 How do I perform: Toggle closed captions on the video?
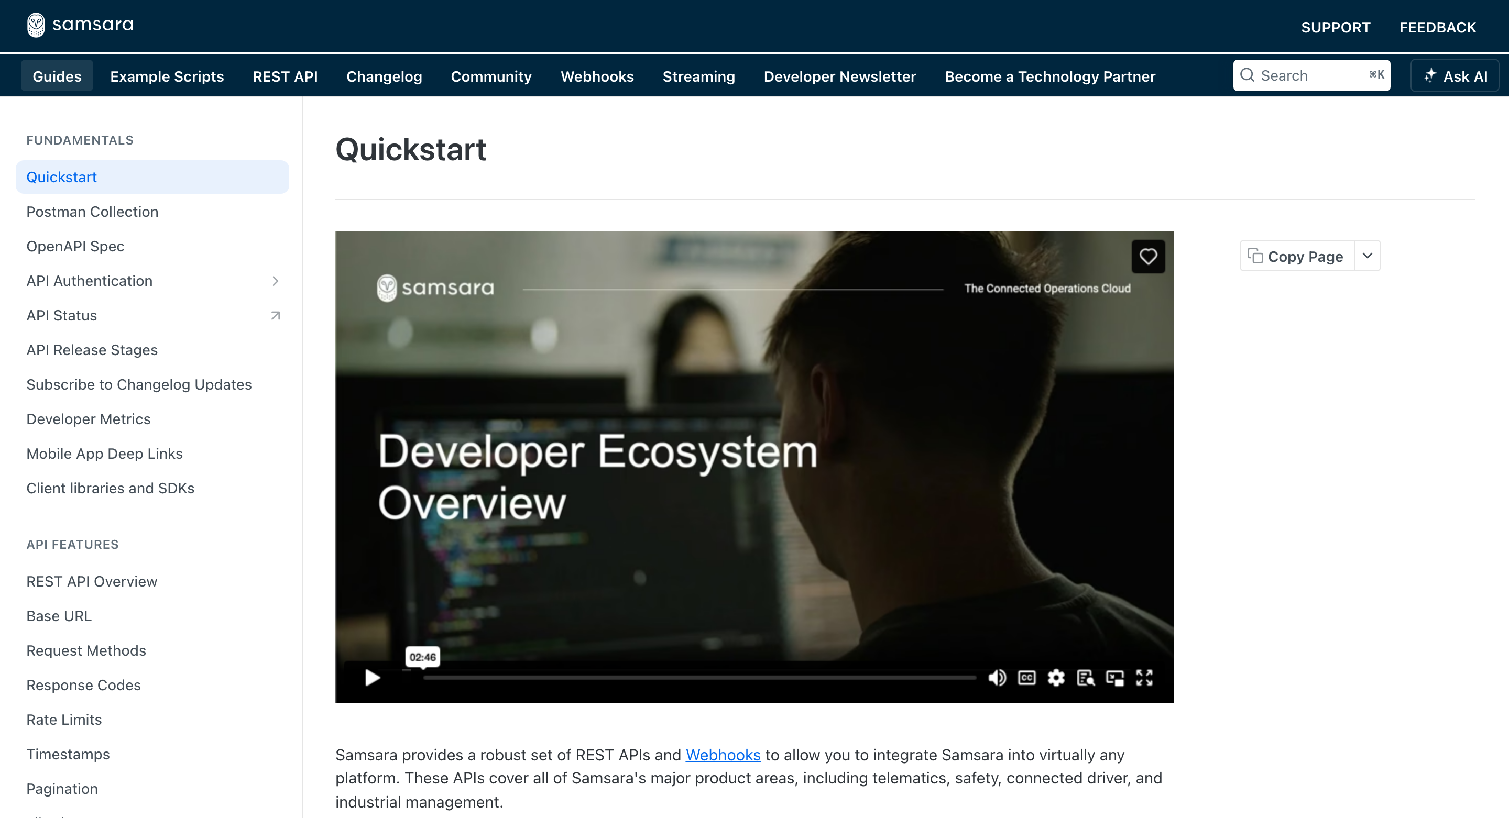[x=1027, y=678]
